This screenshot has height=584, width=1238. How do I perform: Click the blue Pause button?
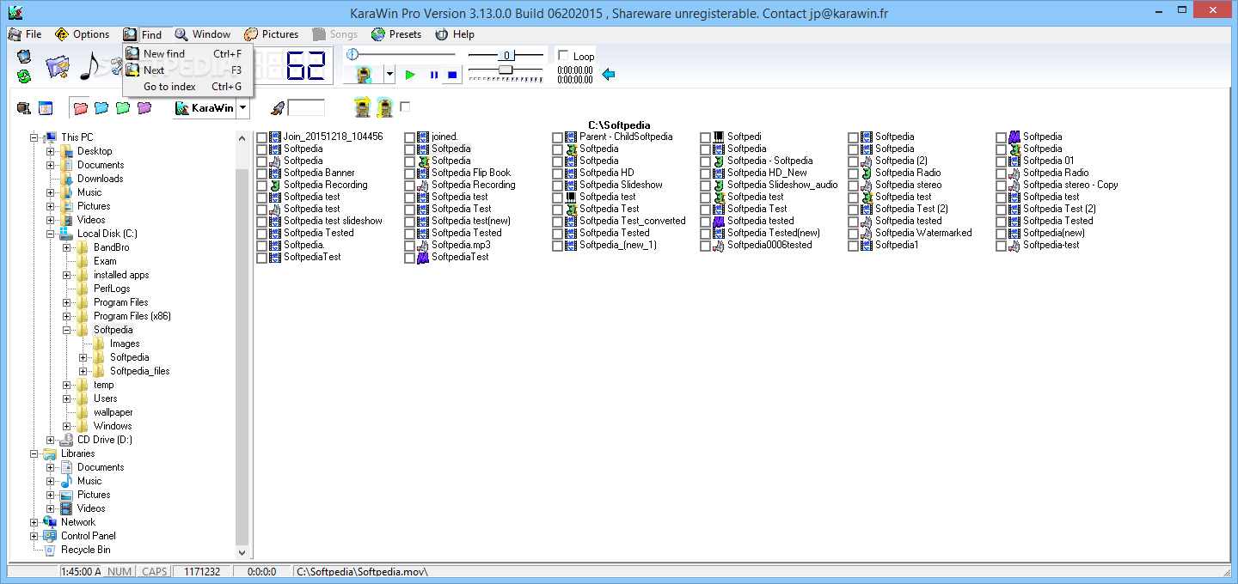433,75
